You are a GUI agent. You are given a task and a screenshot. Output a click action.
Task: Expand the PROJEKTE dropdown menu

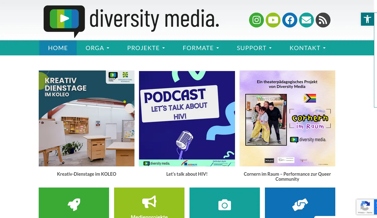(x=146, y=48)
